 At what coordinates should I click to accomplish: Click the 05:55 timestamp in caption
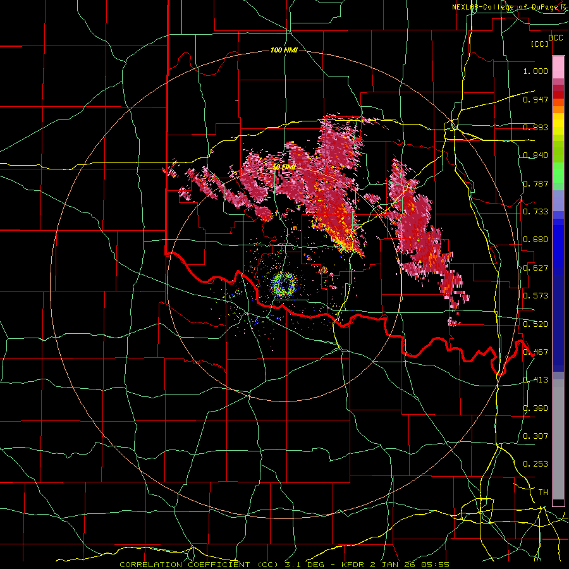point(435,565)
